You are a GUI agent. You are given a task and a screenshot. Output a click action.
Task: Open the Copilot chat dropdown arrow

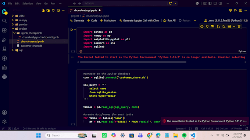click(175, 3)
